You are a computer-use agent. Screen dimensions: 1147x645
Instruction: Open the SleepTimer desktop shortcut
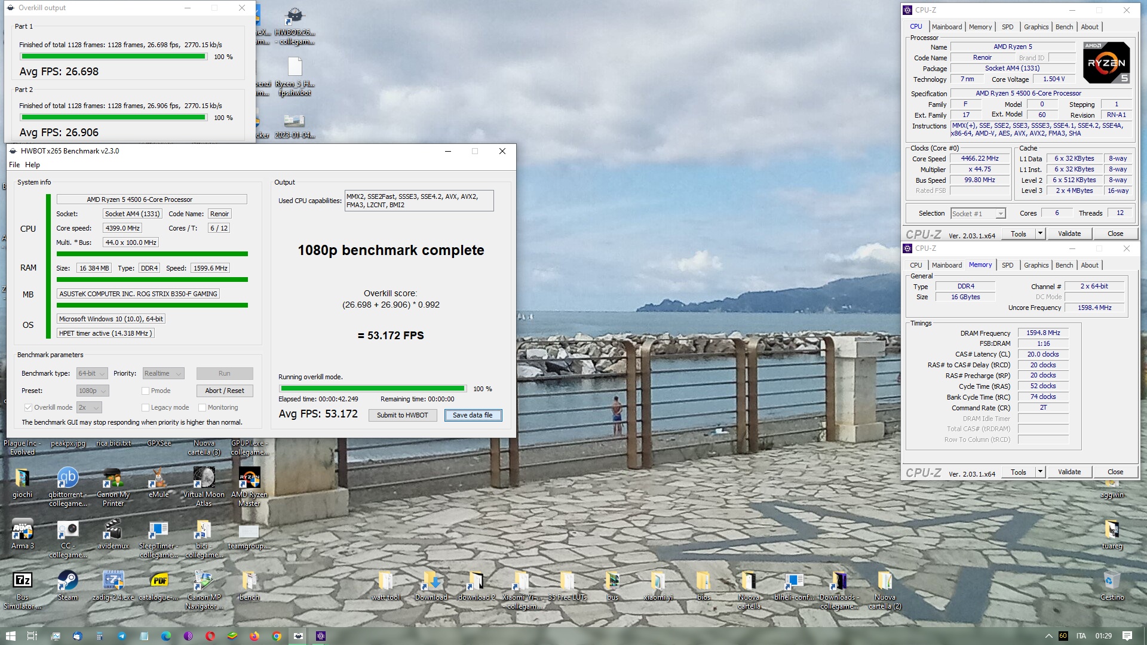158,538
